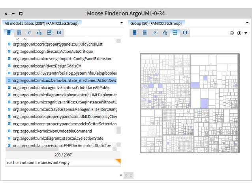This screenshot has height=189, width=252.
Task: Select the All model classes (2387) tab
Action: [x=41, y=23]
